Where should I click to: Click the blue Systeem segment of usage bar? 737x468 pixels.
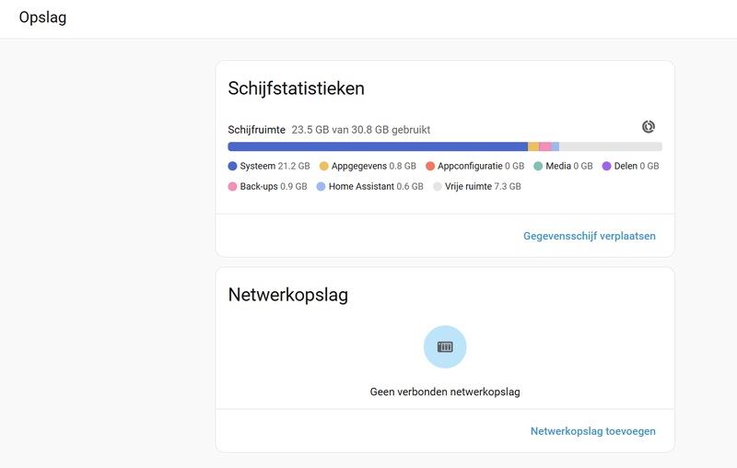pyautogui.click(x=378, y=146)
